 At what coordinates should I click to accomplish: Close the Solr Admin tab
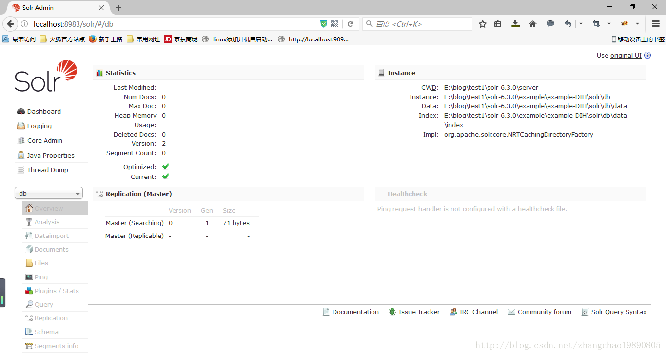pos(101,8)
